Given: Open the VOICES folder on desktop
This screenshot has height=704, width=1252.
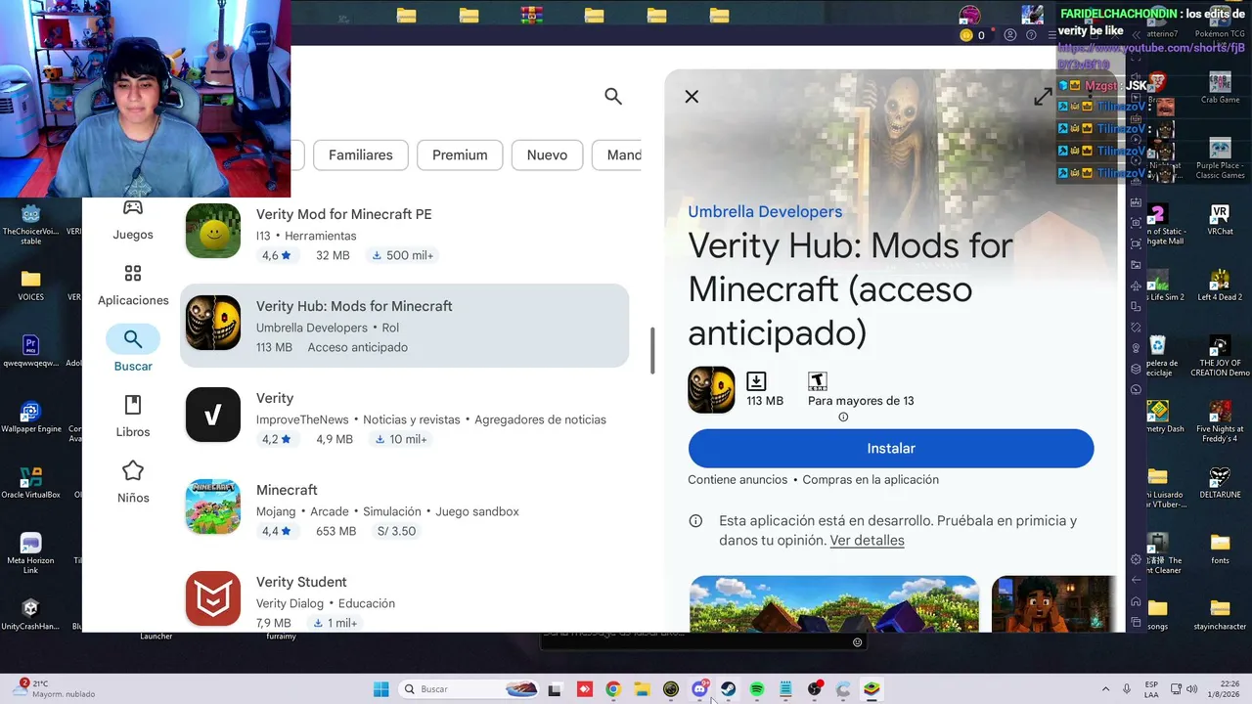Looking at the screenshot, I should pyautogui.click(x=30, y=285).
